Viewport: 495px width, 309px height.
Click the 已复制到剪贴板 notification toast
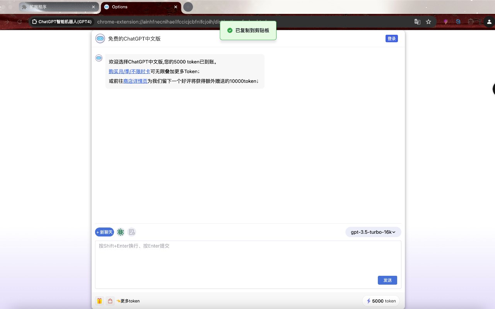[248, 30]
